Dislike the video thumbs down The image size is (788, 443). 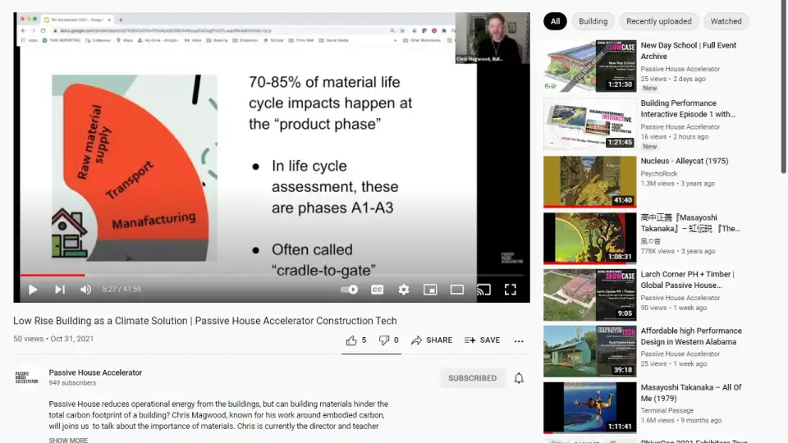pos(388,340)
